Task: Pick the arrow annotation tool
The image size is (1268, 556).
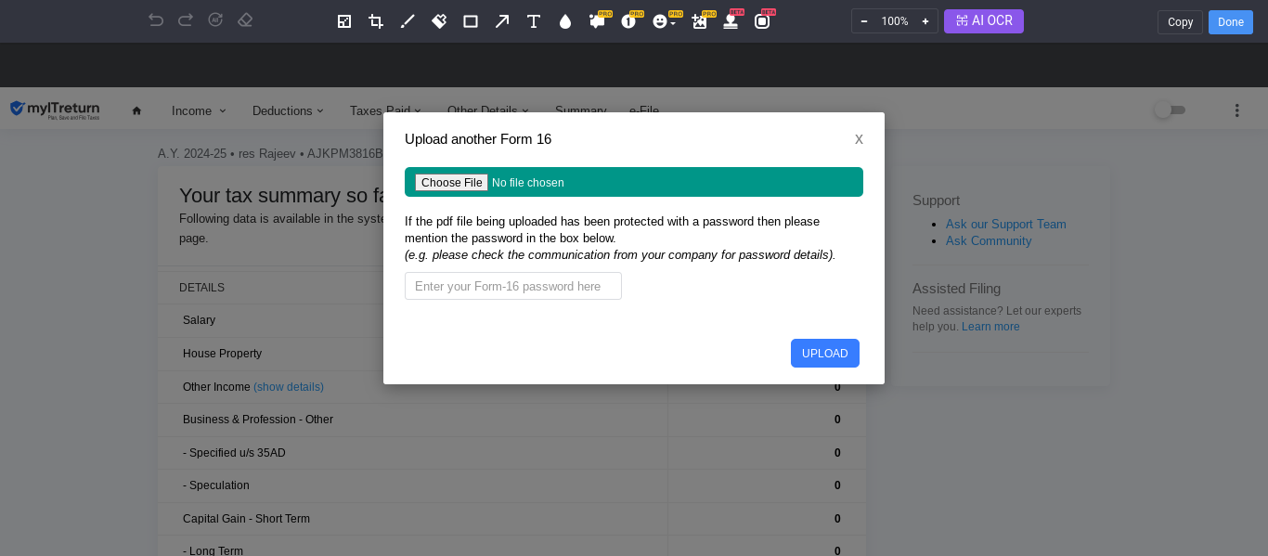Action: coord(502,21)
